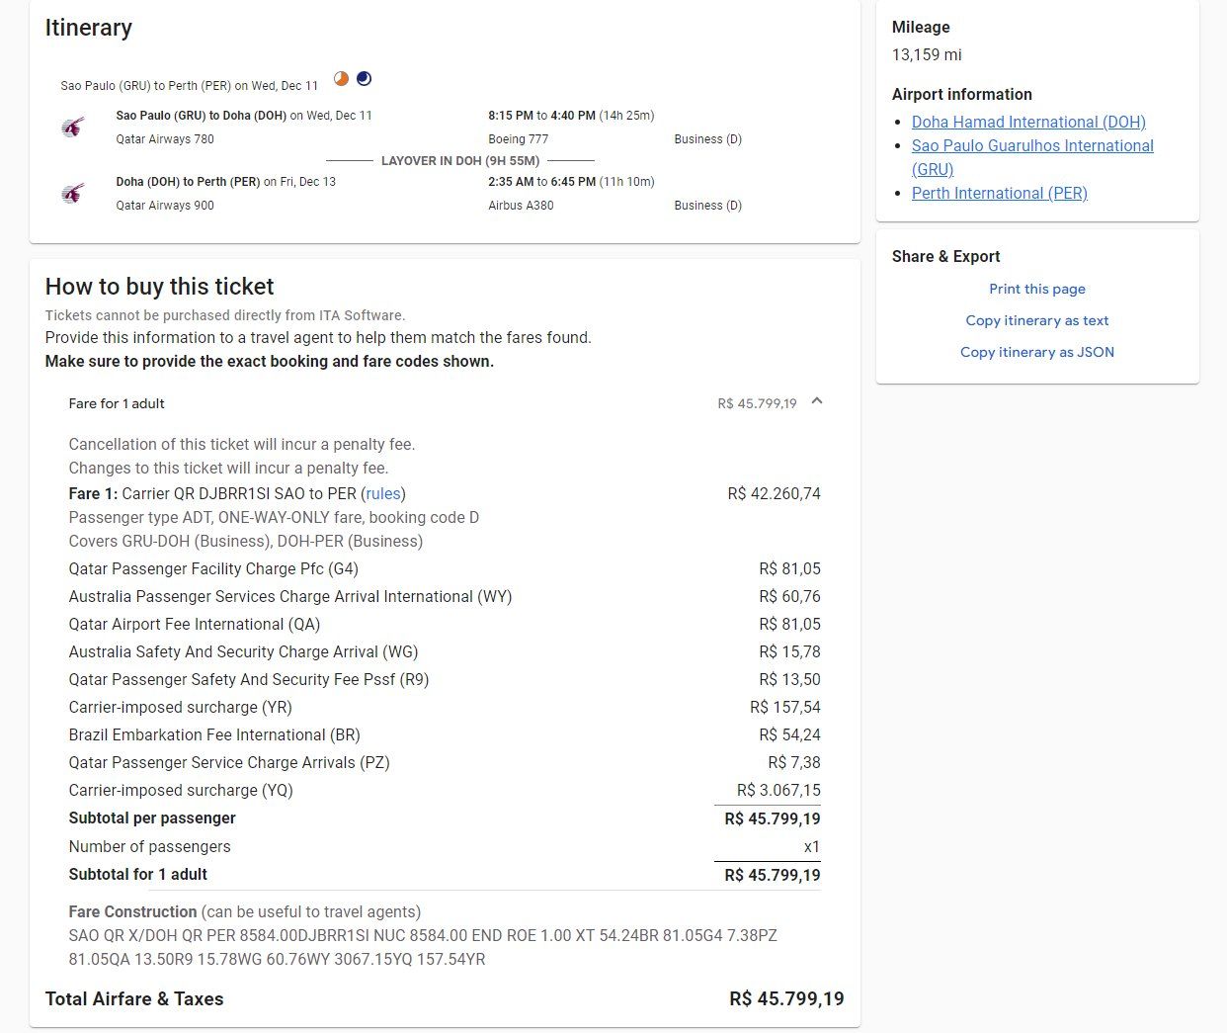Click Qatar Passenger Safety And Security Fee (R9)
1227x1033 pixels.
click(x=249, y=679)
